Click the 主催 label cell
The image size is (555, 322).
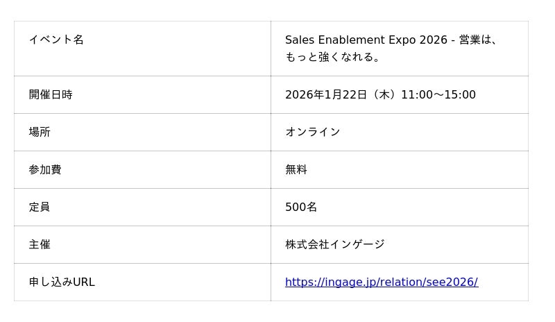[x=40, y=244]
